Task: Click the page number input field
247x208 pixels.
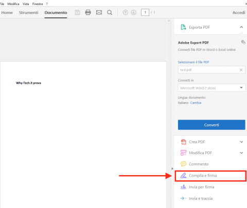Action: 145,12
